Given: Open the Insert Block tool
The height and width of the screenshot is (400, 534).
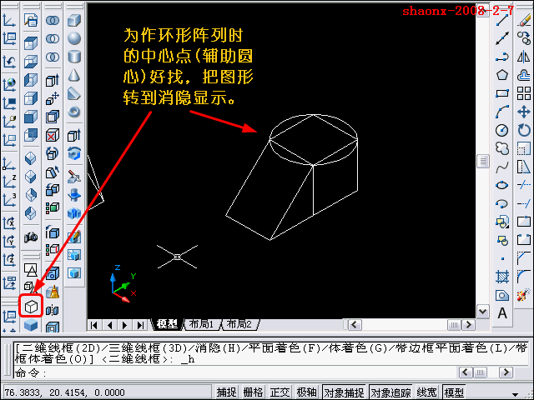Looking at the screenshot, I should 502,222.
